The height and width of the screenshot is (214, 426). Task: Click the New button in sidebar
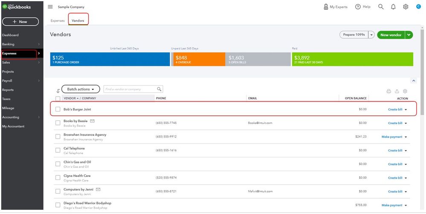pyautogui.click(x=20, y=22)
